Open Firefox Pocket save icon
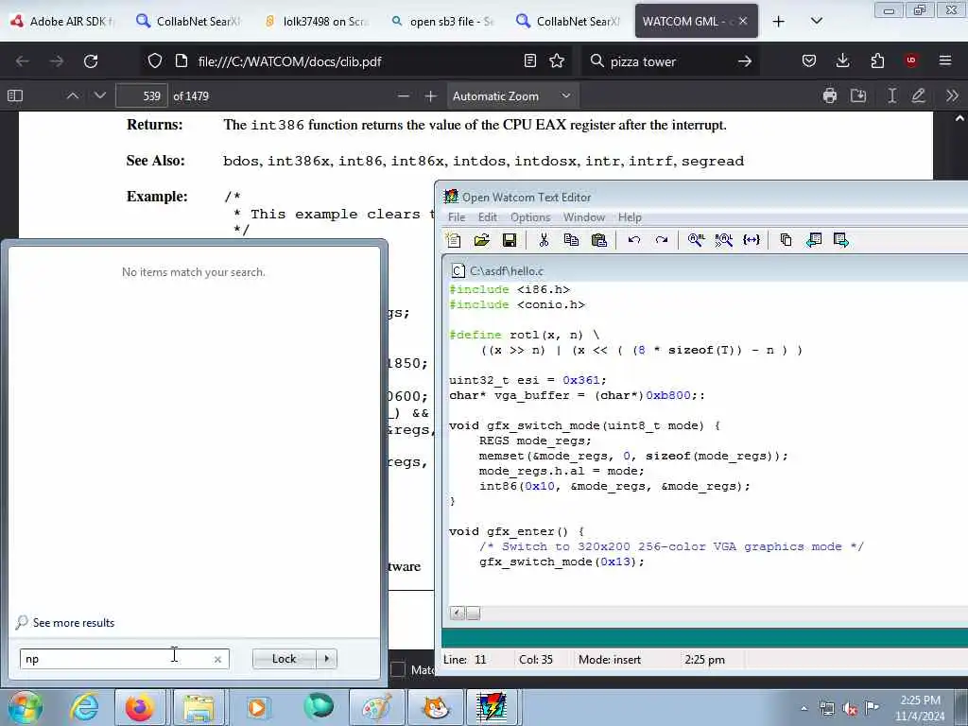 809,60
